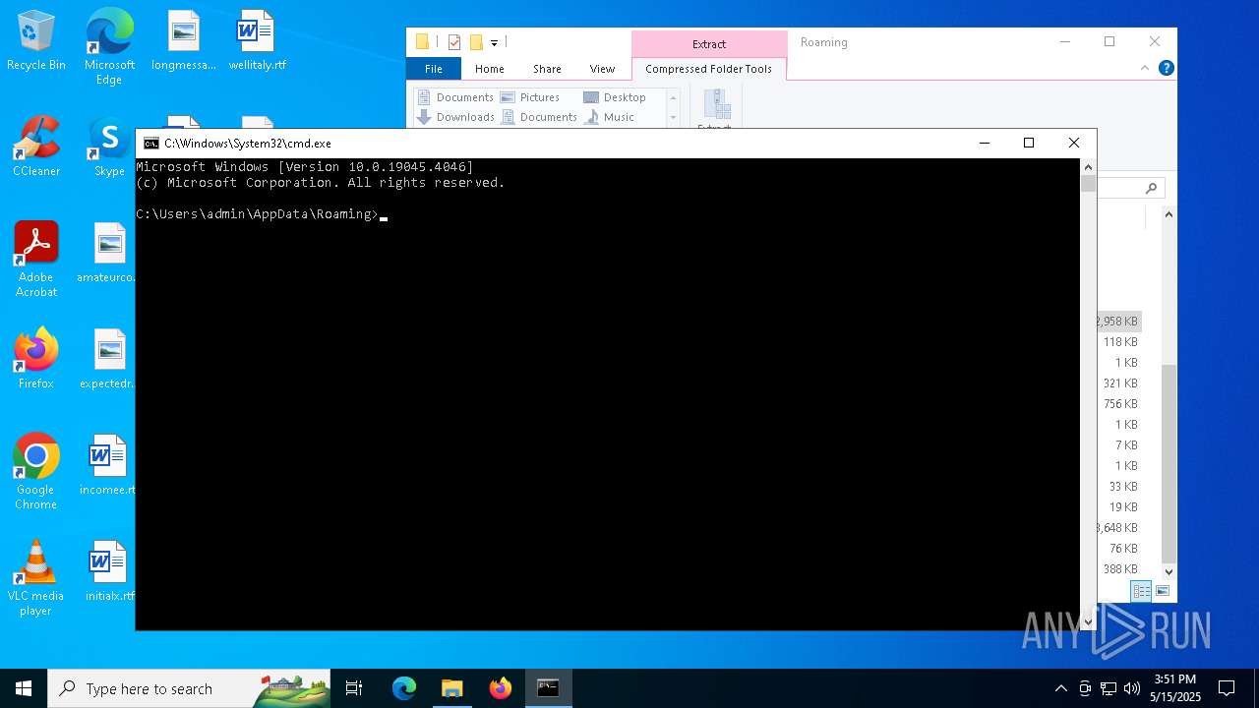The height and width of the screenshot is (708, 1259).
Task: Choose Music as the extract destination
Action: pyautogui.click(x=610, y=117)
